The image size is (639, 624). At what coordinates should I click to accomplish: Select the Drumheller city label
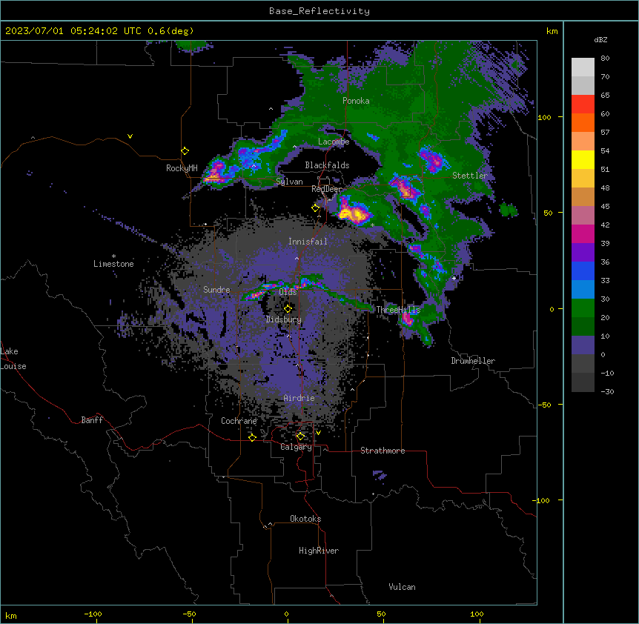[x=473, y=361]
